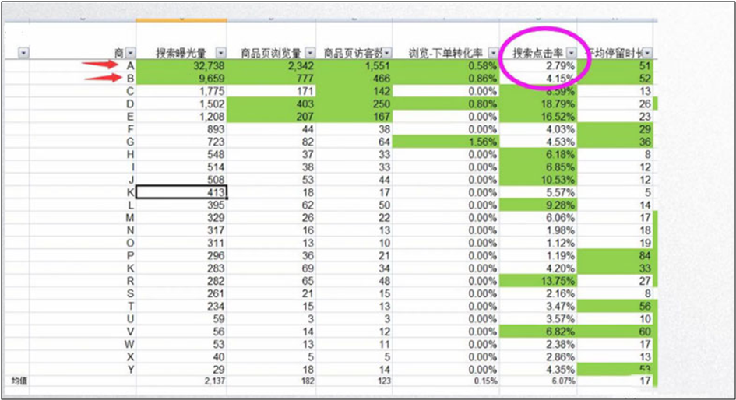Select the cell showing 1.56% conversion
The width and height of the screenshot is (736, 400).
pos(446,142)
